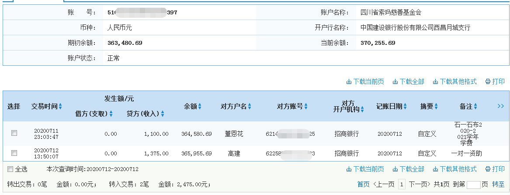Screen dimensions: 510x195
Task: Click the 记账日期 column header
Action: pos(389,106)
